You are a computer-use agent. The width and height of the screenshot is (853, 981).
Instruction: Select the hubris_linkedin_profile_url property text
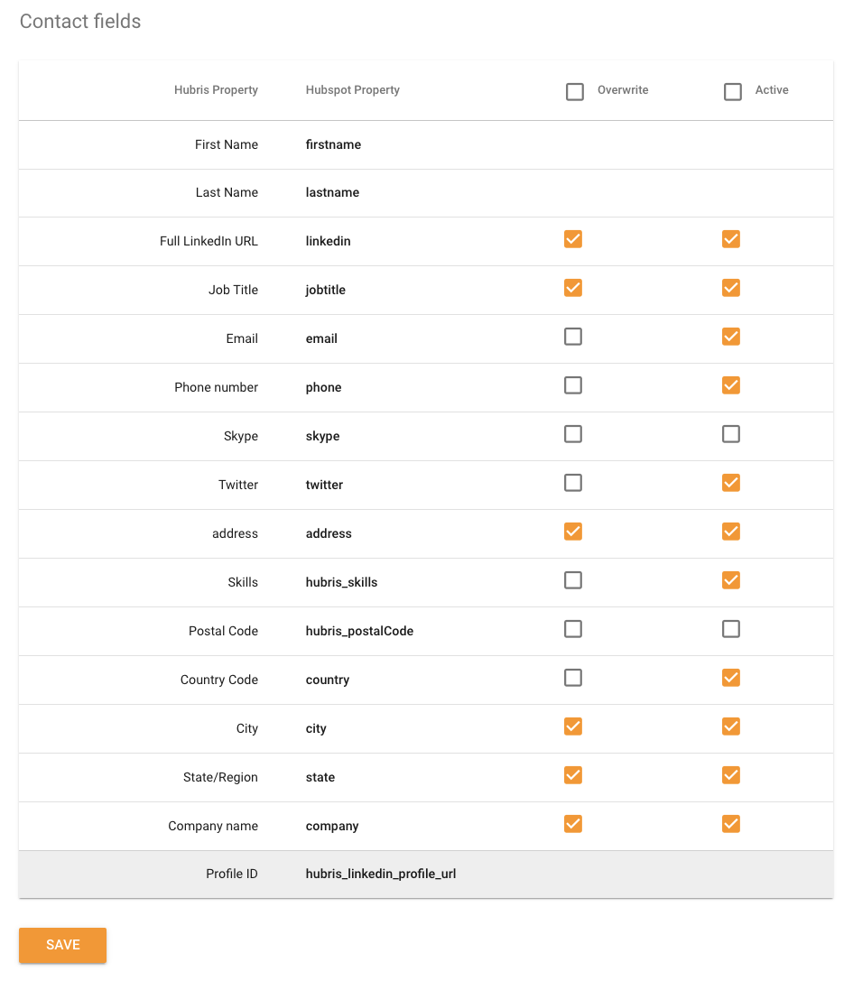pos(380,874)
